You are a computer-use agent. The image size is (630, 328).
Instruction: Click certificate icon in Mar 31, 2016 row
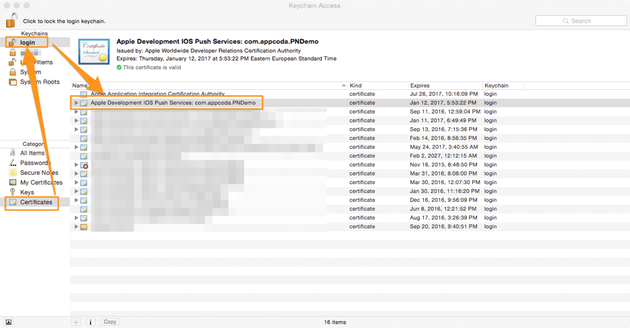pyautogui.click(x=84, y=173)
